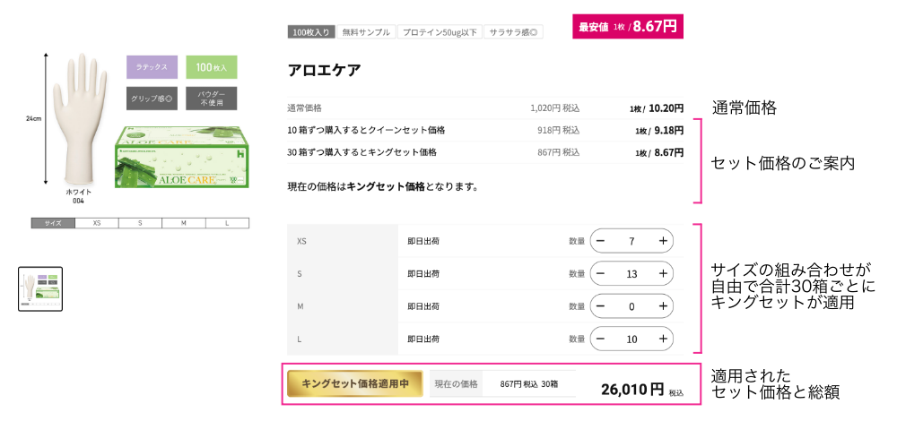The height and width of the screenshot is (421, 897).
Task: Decrease S quantity with minus button
Action: tap(600, 273)
